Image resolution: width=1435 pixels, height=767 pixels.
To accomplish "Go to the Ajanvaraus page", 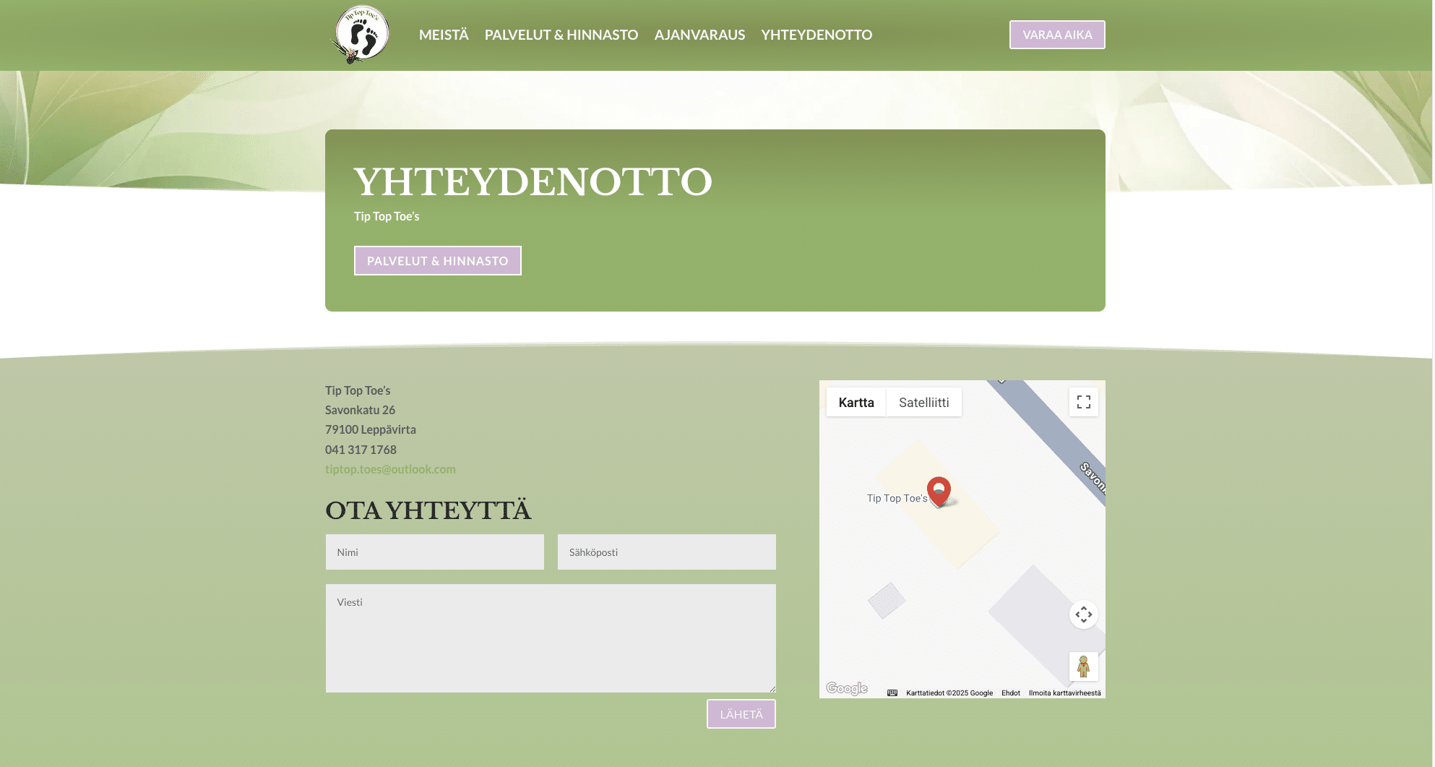I will tap(699, 35).
